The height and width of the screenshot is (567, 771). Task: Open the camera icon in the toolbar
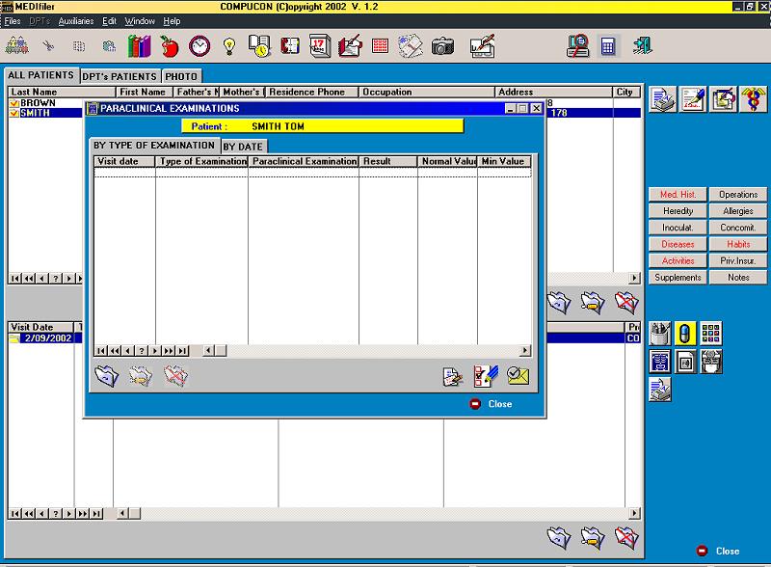click(x=442, y=46)
